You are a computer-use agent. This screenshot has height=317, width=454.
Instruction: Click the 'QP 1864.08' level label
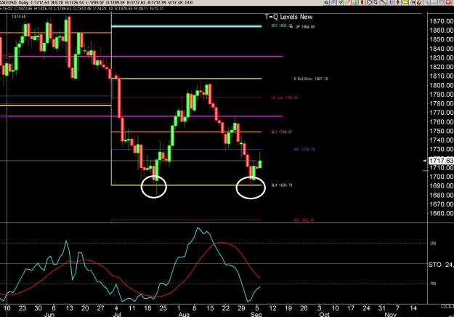[x=305, y=27]
